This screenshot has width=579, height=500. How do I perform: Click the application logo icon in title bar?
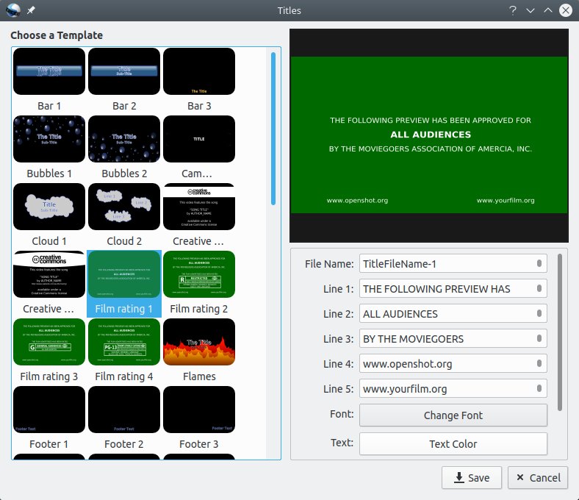click(12, 10)
